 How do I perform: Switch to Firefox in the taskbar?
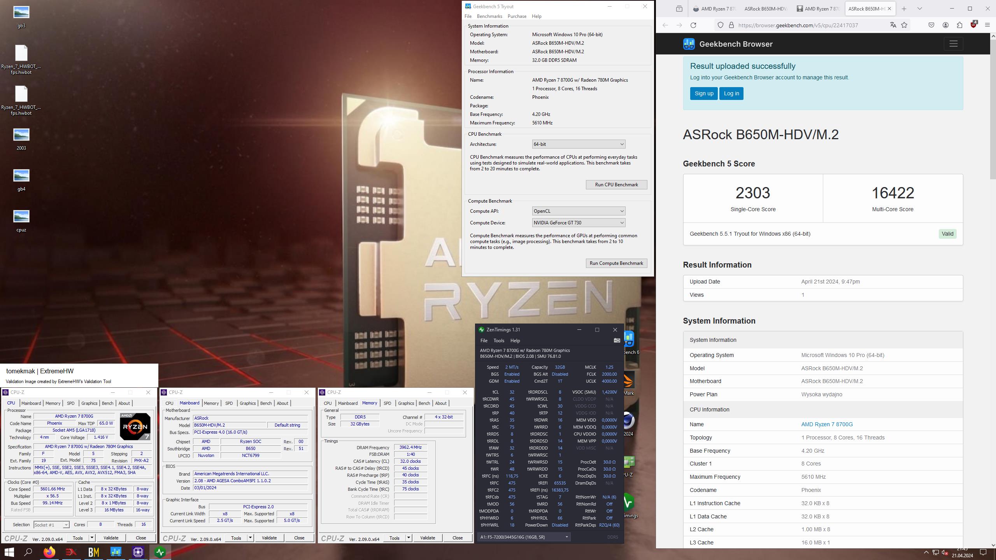pyautogui.click(x=49, y=552)
